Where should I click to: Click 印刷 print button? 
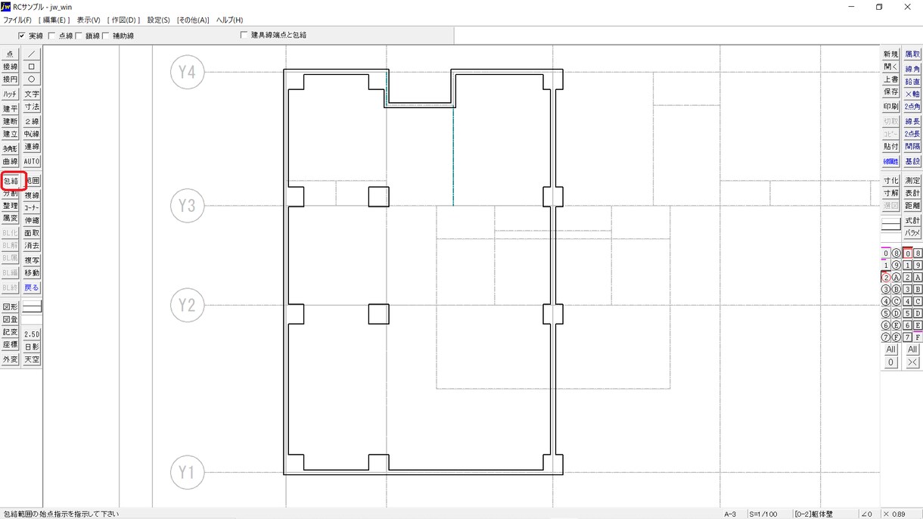pyautogui.click(x=890, y=107)
